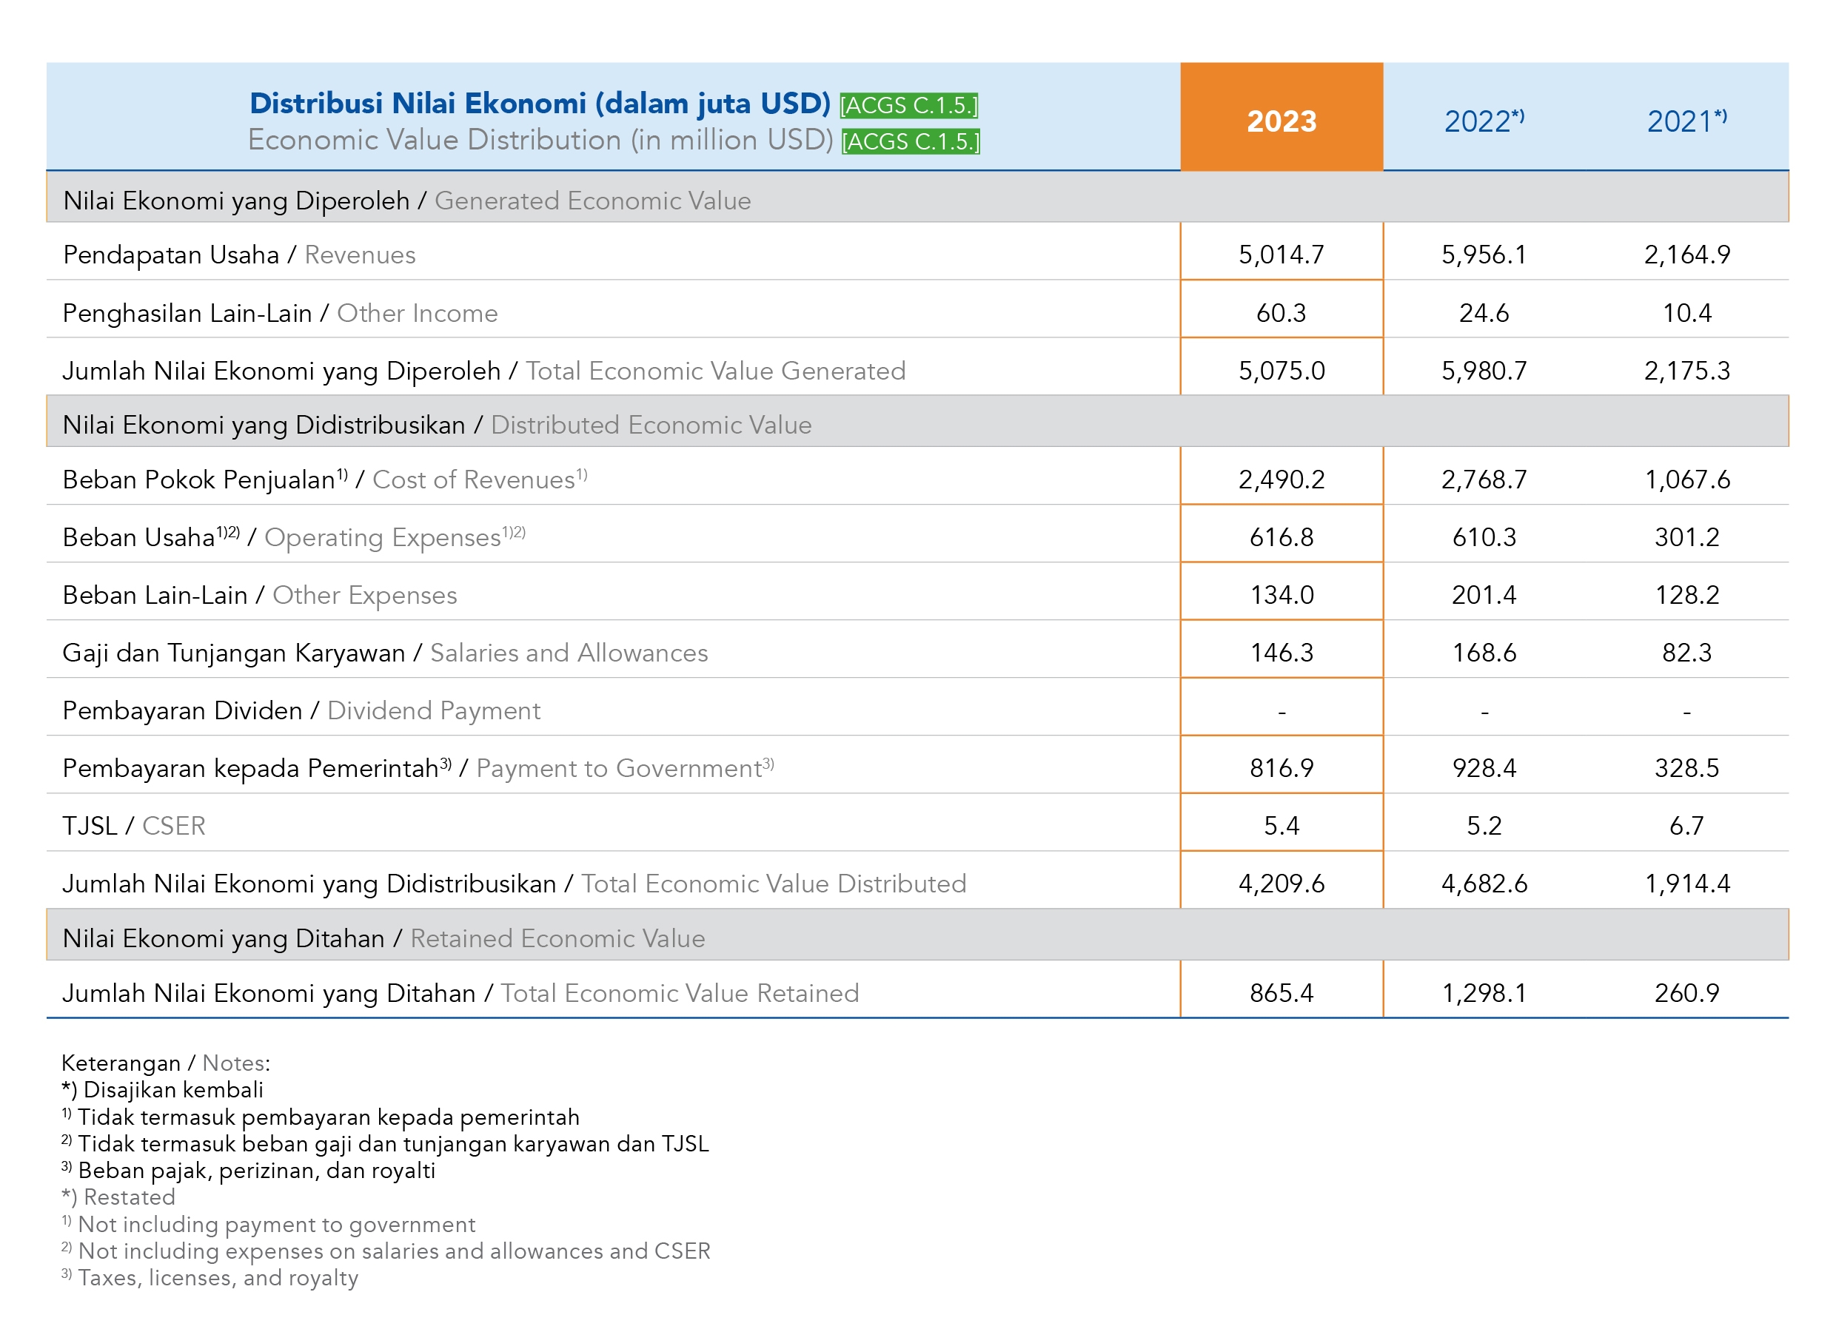Viewport: 1836px width, 1329px height.
Task: Select the cost of revenues value 2,768.7
Action: tap(1484, 480)
